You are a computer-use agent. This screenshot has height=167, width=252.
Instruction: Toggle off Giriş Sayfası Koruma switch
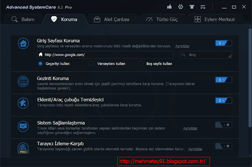224,43
